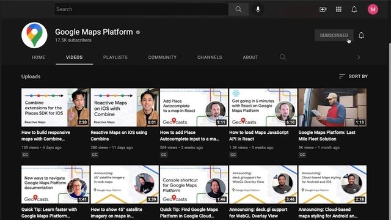Image resolution: width=391 pixels, height=220 pixels.
Task: Toggle channel notification bell beside Subscribed
Action: click(361, 35)
